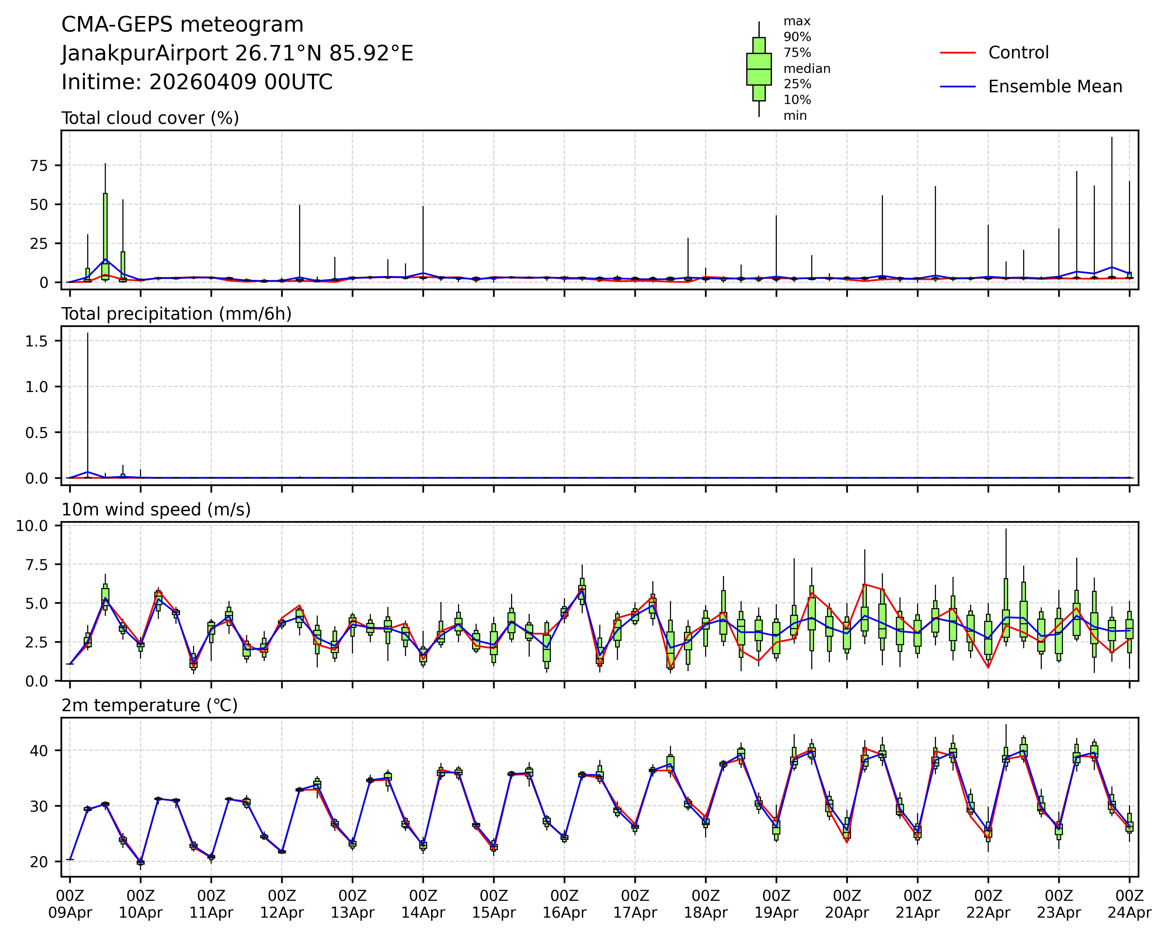Click the red Control legend line
Screen dimensions: 1167x936
click(x=958, y=53)
